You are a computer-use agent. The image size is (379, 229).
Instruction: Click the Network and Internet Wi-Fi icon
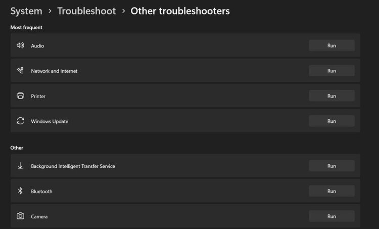tap(20, 71)
